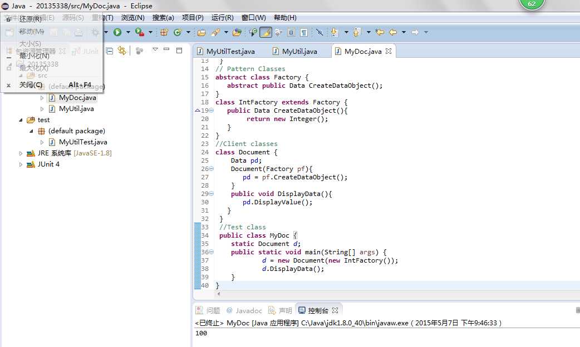The image size is (580, 347).
Task: Open the 项目(P) menu
Action: click(x=193, y=18)
